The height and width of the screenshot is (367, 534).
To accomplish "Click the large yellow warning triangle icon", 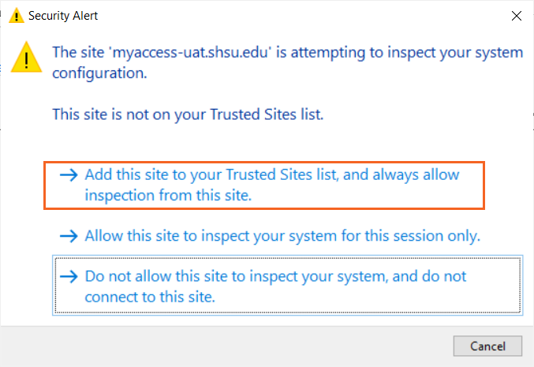I will pos(27,57).
